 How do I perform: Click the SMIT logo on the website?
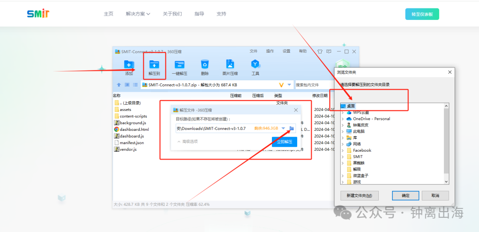coord(38,13)
